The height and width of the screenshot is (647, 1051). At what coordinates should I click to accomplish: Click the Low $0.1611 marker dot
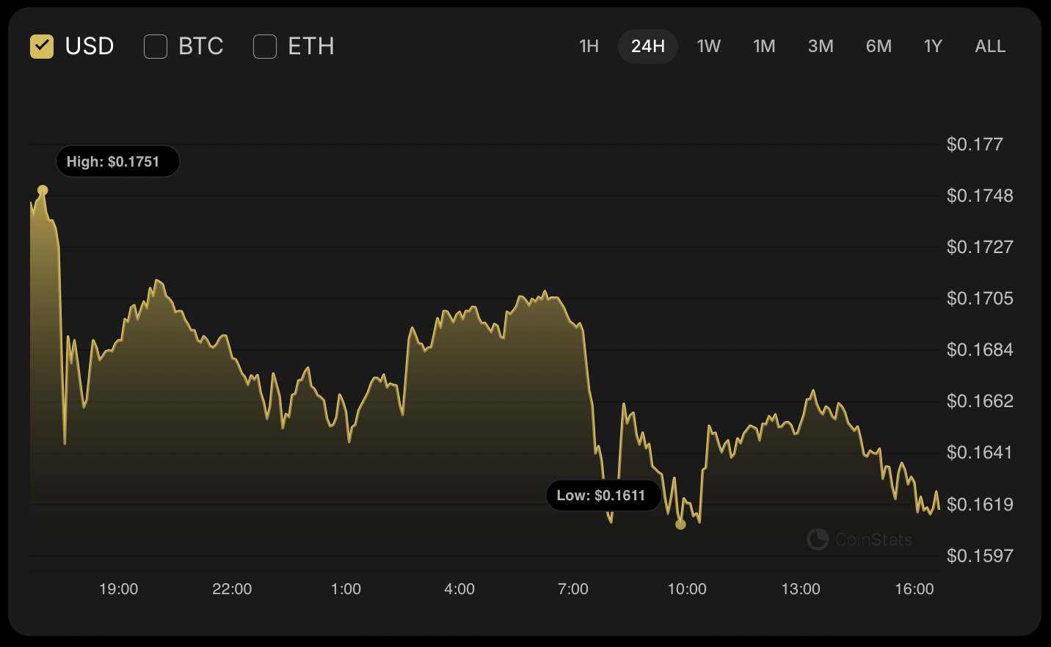pos(680,524)
